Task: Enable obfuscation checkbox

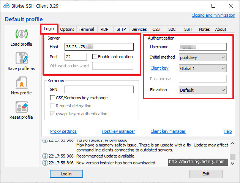Action: click(95, 57)
